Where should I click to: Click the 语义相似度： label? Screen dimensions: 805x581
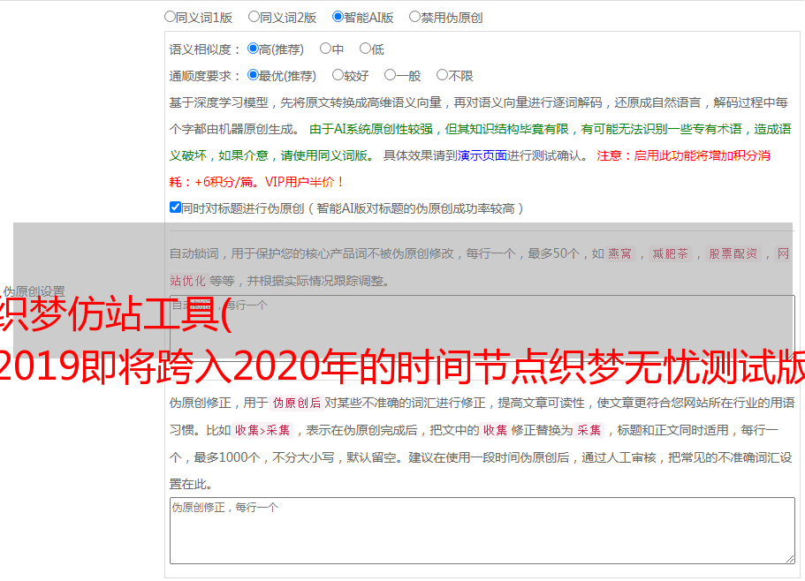pos(205,49)
